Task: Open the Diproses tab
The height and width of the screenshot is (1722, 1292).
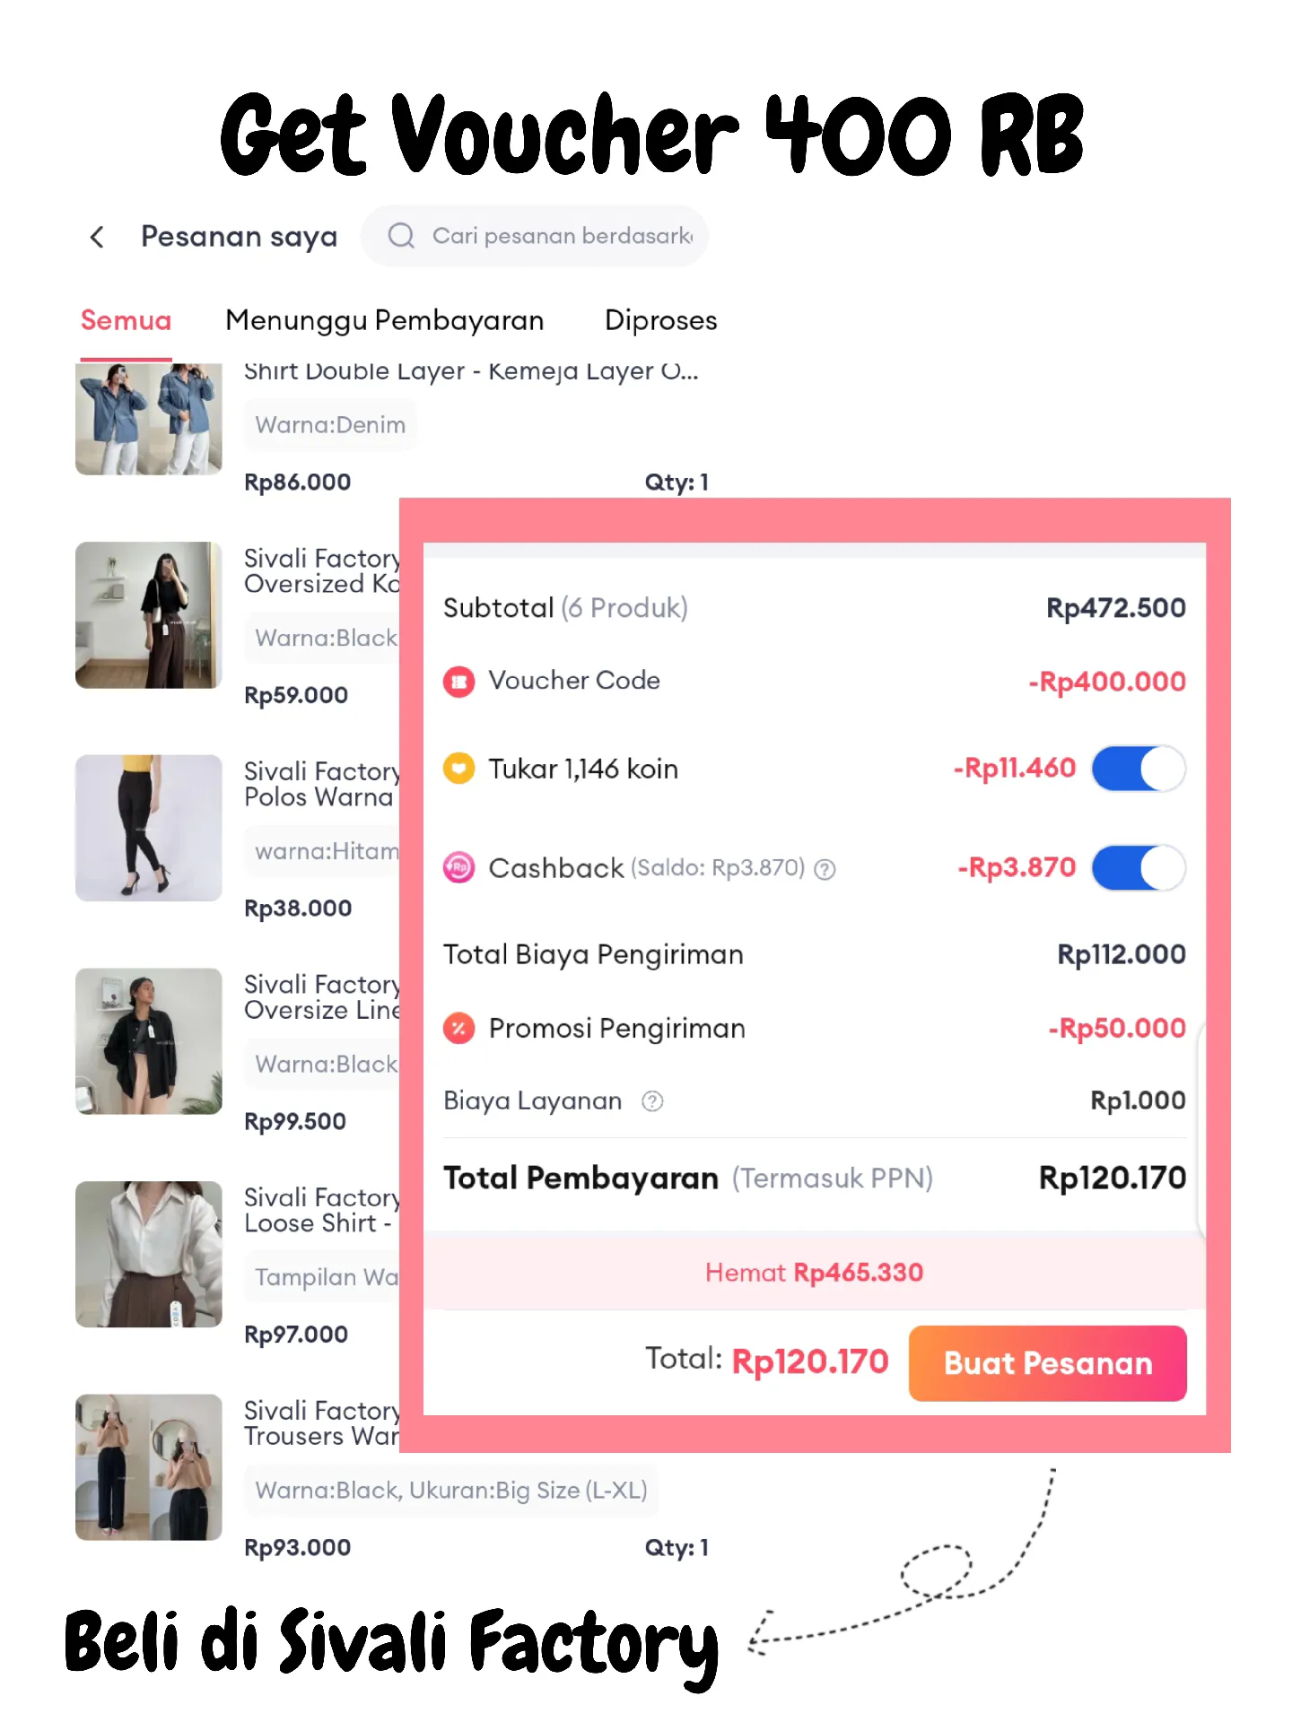Action: (x=661, y=320)
